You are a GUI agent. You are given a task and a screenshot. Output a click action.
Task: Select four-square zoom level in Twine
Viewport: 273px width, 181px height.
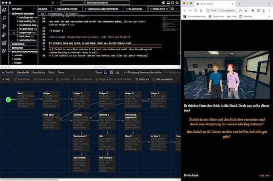[x=112, y=73]
